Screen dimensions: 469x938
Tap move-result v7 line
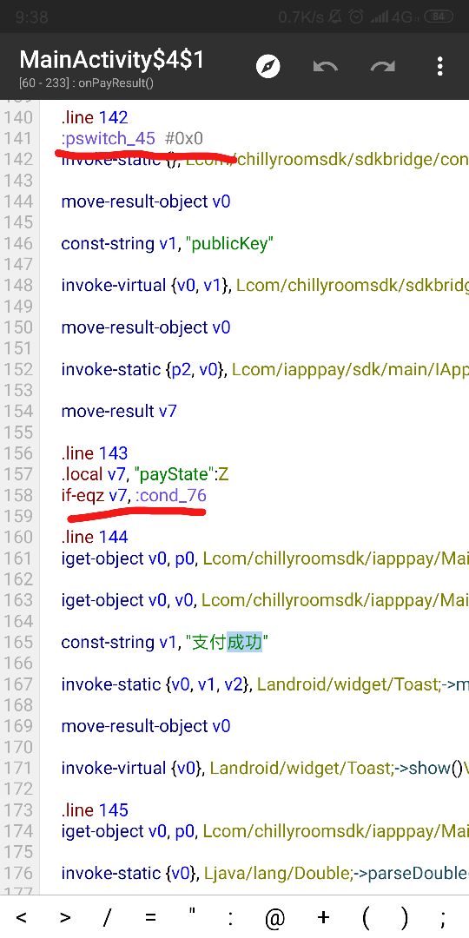tap(119, 412)
